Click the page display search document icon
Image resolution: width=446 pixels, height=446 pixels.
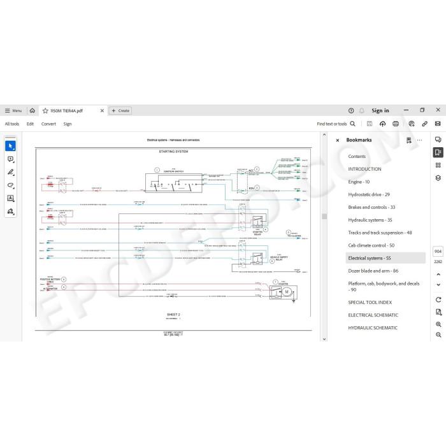[x=438, y=312]
